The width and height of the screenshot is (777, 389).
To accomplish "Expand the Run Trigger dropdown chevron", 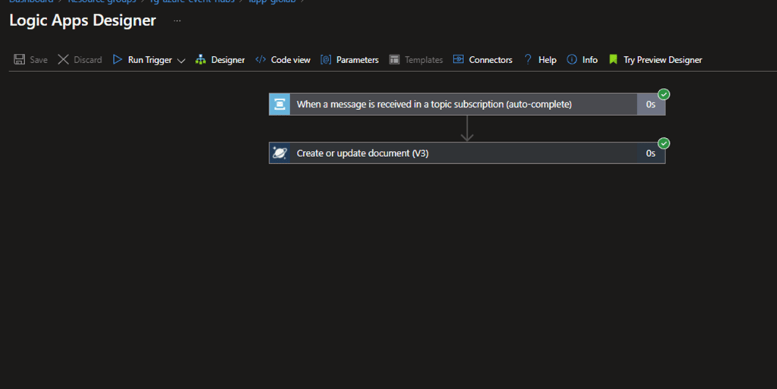I will point(181,61).
